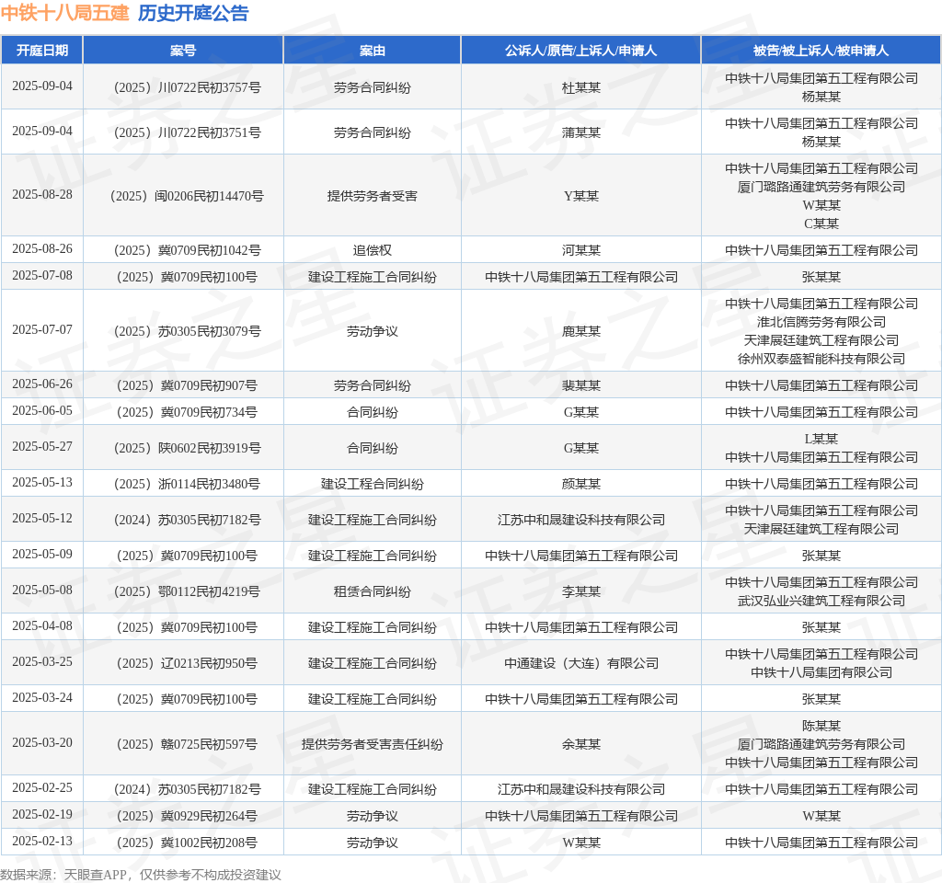Viewport: 942px width, 883px height.
Task: Click plaintiff 颜某某
Action: pos(581,484)
